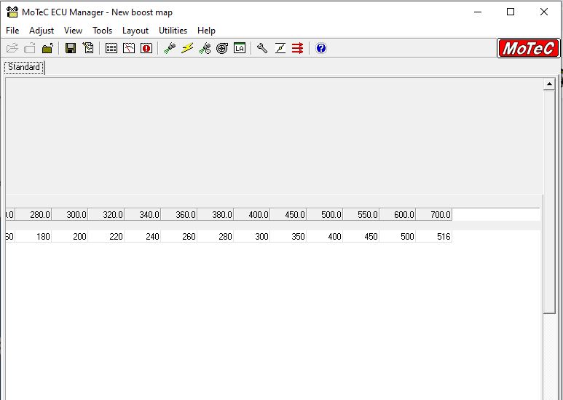The image size is (563, 400).
Task: Maximize the ECU Manager window
Action: [x=511, y=12]
